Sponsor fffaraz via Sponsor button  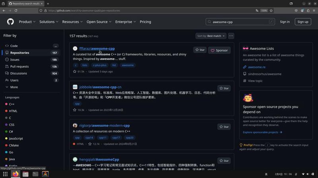point(219,50)
